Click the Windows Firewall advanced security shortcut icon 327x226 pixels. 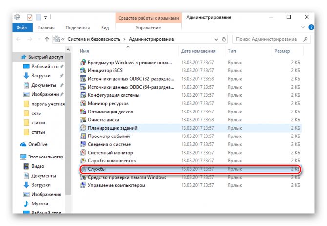tap(83, 62)
